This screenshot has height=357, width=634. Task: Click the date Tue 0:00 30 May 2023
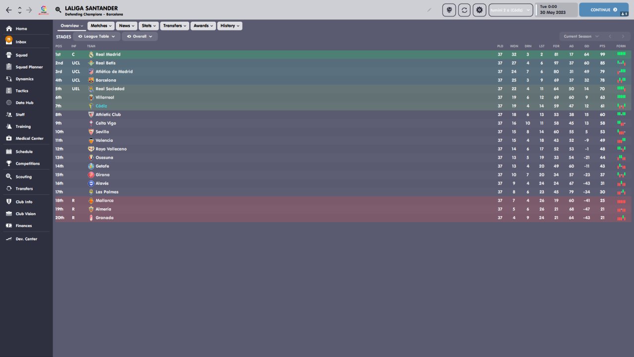556,10
